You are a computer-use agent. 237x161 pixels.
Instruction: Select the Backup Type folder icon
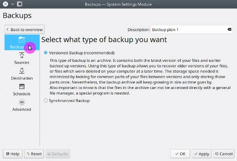[x=22, y=40]
